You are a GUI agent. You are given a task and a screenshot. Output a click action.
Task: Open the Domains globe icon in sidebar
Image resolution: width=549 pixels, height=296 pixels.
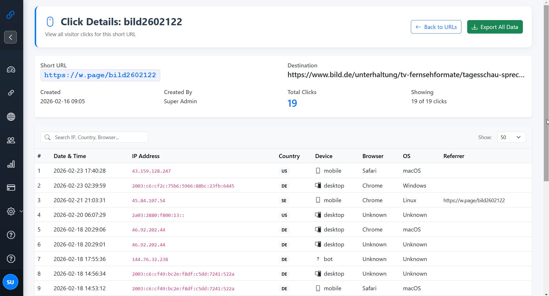point(11,116)
